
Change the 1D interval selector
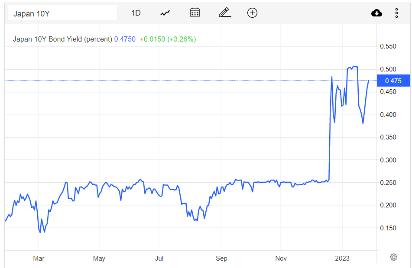coord(136,13)
